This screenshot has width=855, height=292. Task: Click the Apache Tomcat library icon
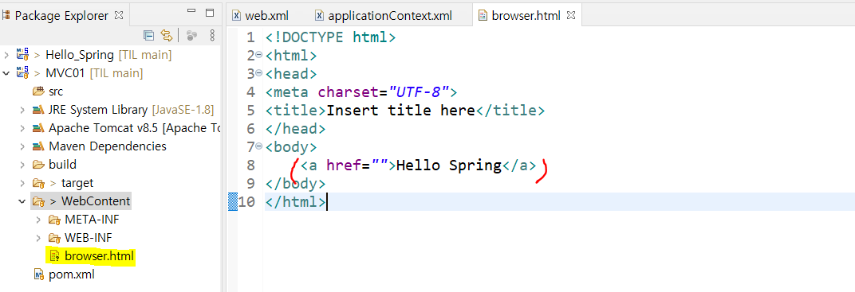(38, 128)
